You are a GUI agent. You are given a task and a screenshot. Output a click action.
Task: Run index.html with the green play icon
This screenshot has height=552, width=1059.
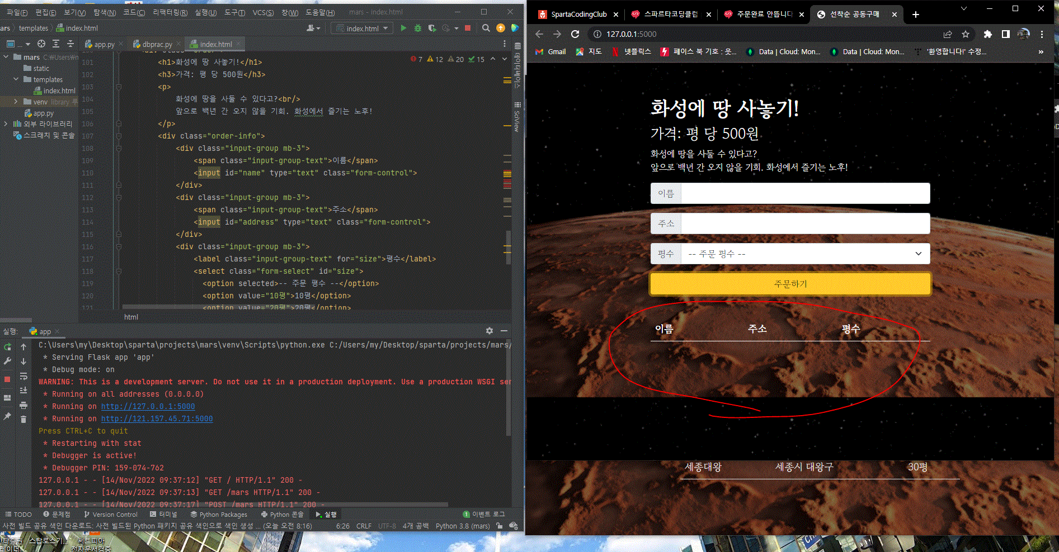[x=403, y=28]
